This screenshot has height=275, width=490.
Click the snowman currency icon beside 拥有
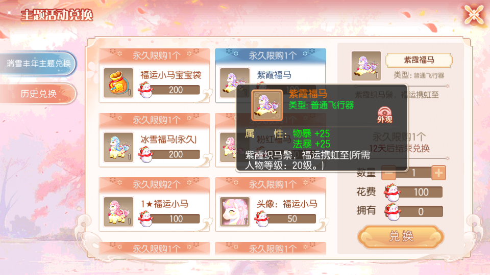pyautogui.click(x=393, y=211)
